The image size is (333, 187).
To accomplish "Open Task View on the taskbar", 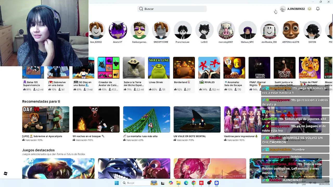I will (x=163, y=183).
